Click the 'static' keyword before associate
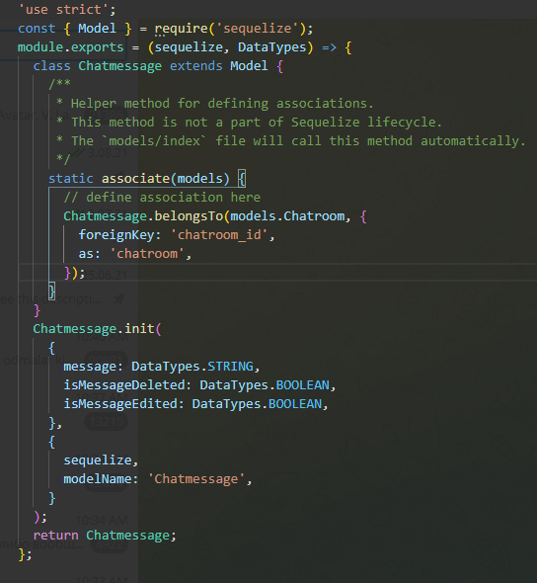537x583 pixels. [x=70, y=179]
